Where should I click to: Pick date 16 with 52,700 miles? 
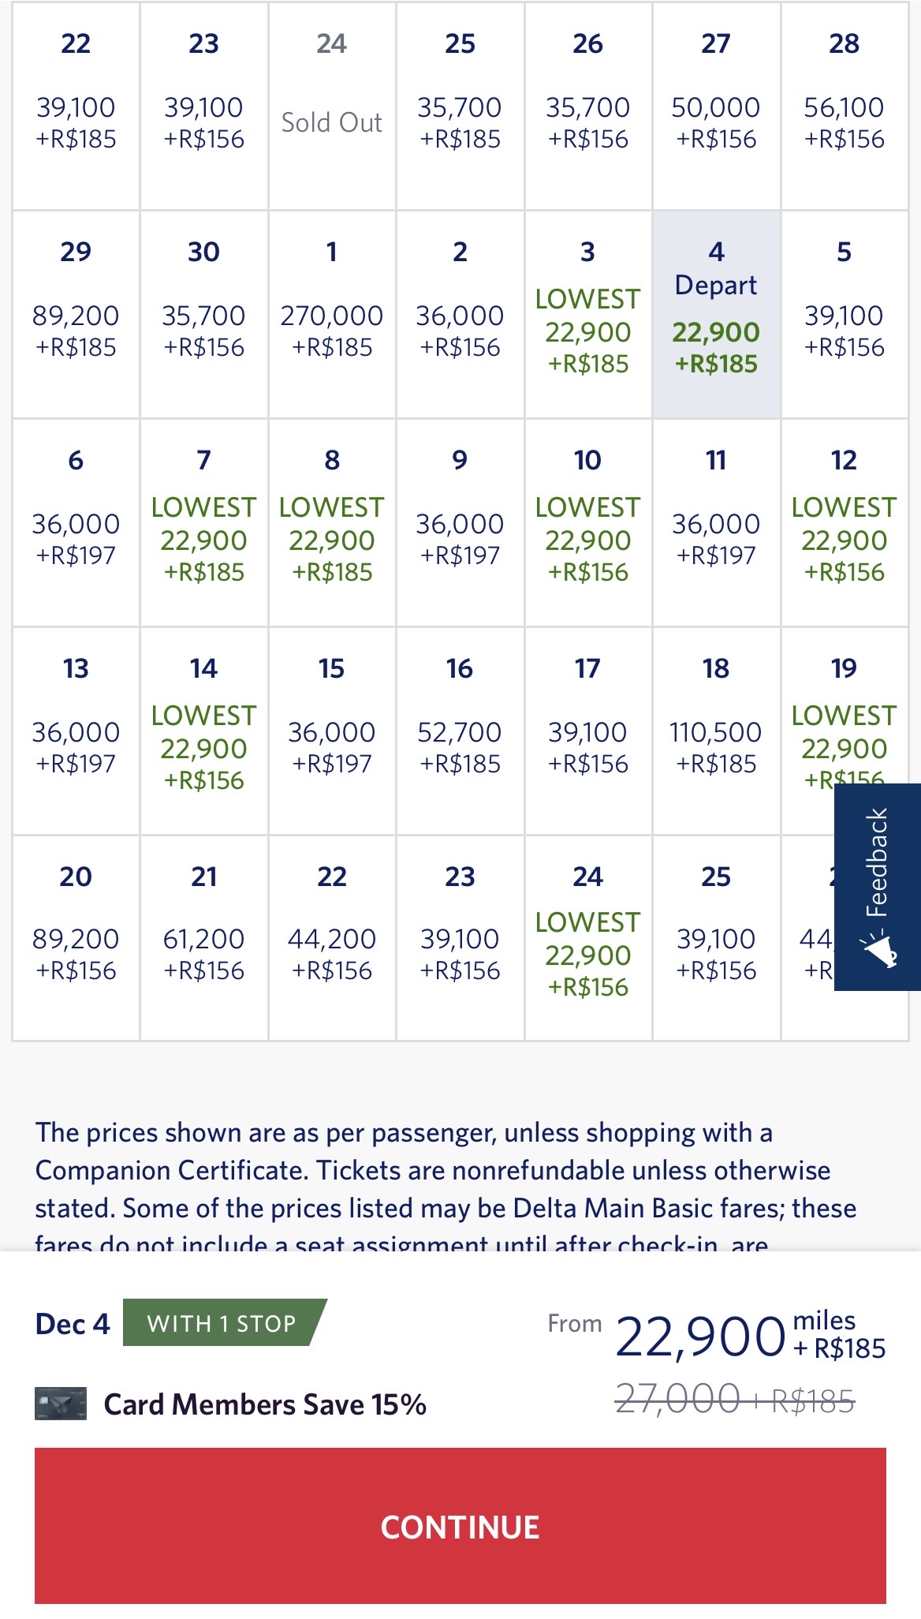[x=460, y=731]
